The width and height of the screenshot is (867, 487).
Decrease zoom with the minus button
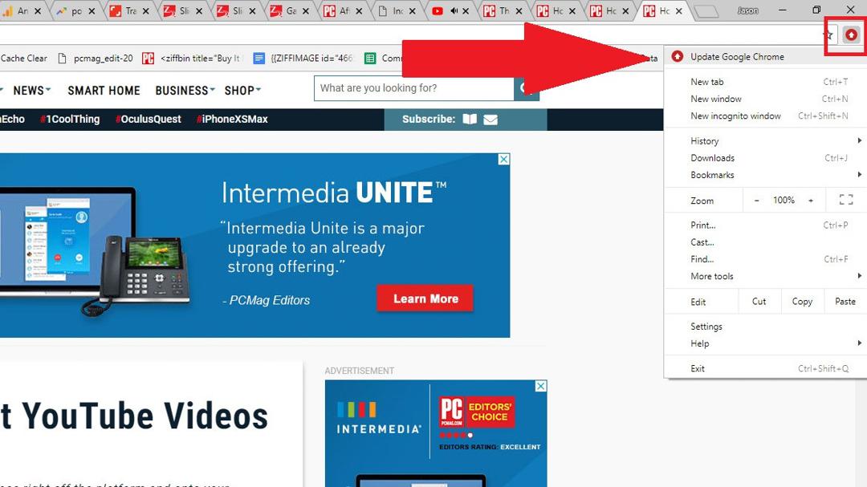[756, 200]
